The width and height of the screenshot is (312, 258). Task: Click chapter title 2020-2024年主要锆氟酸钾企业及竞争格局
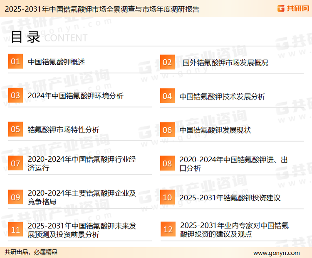[x=82, y=197]
